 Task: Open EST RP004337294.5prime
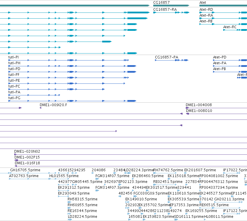pos(219,188)
